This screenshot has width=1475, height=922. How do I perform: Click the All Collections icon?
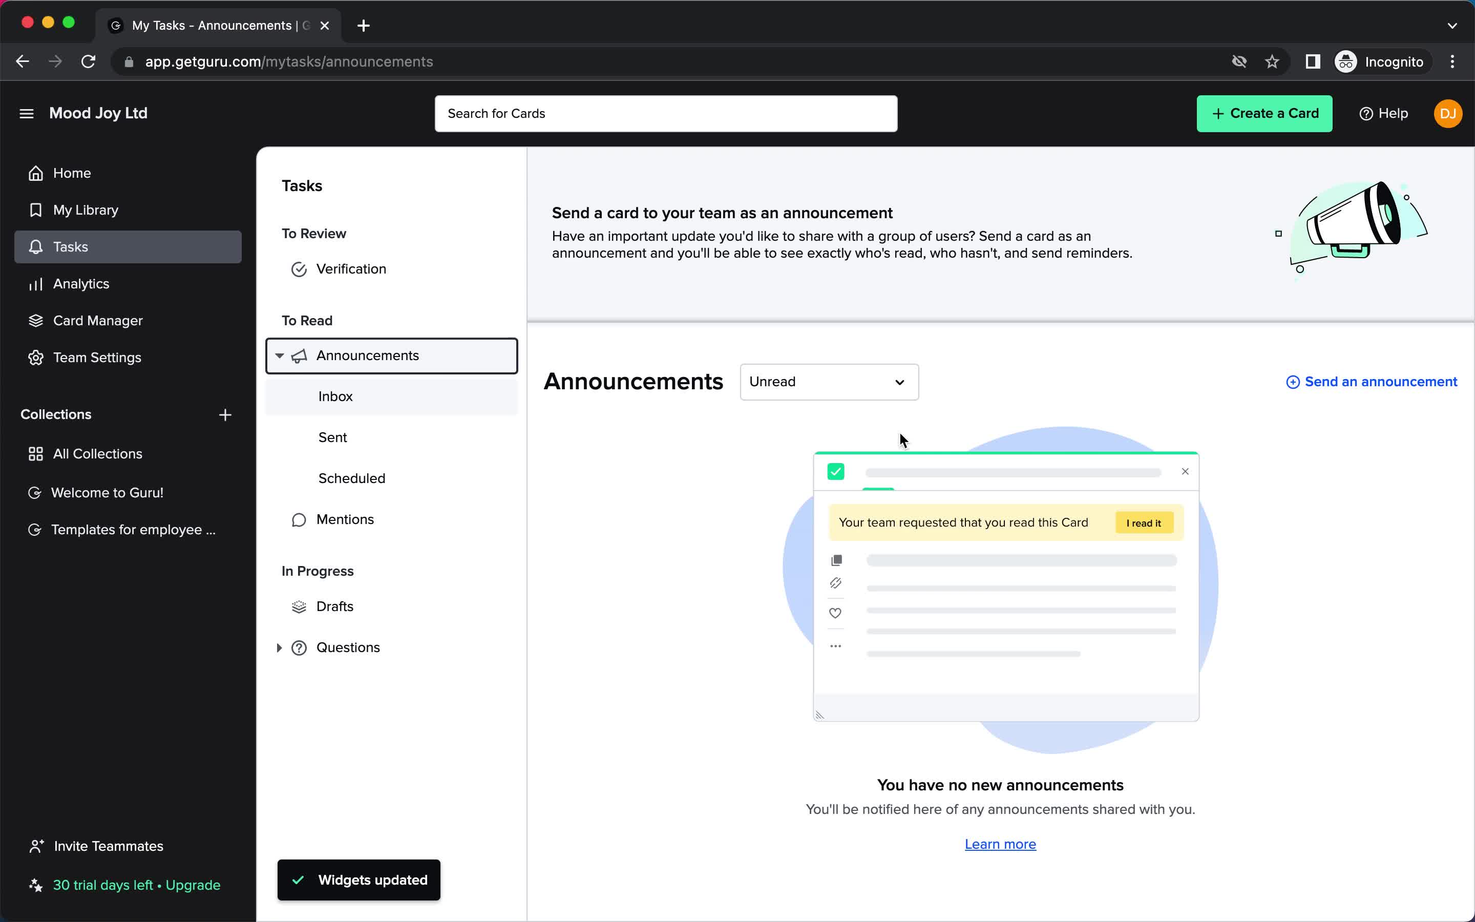(36, 453)
